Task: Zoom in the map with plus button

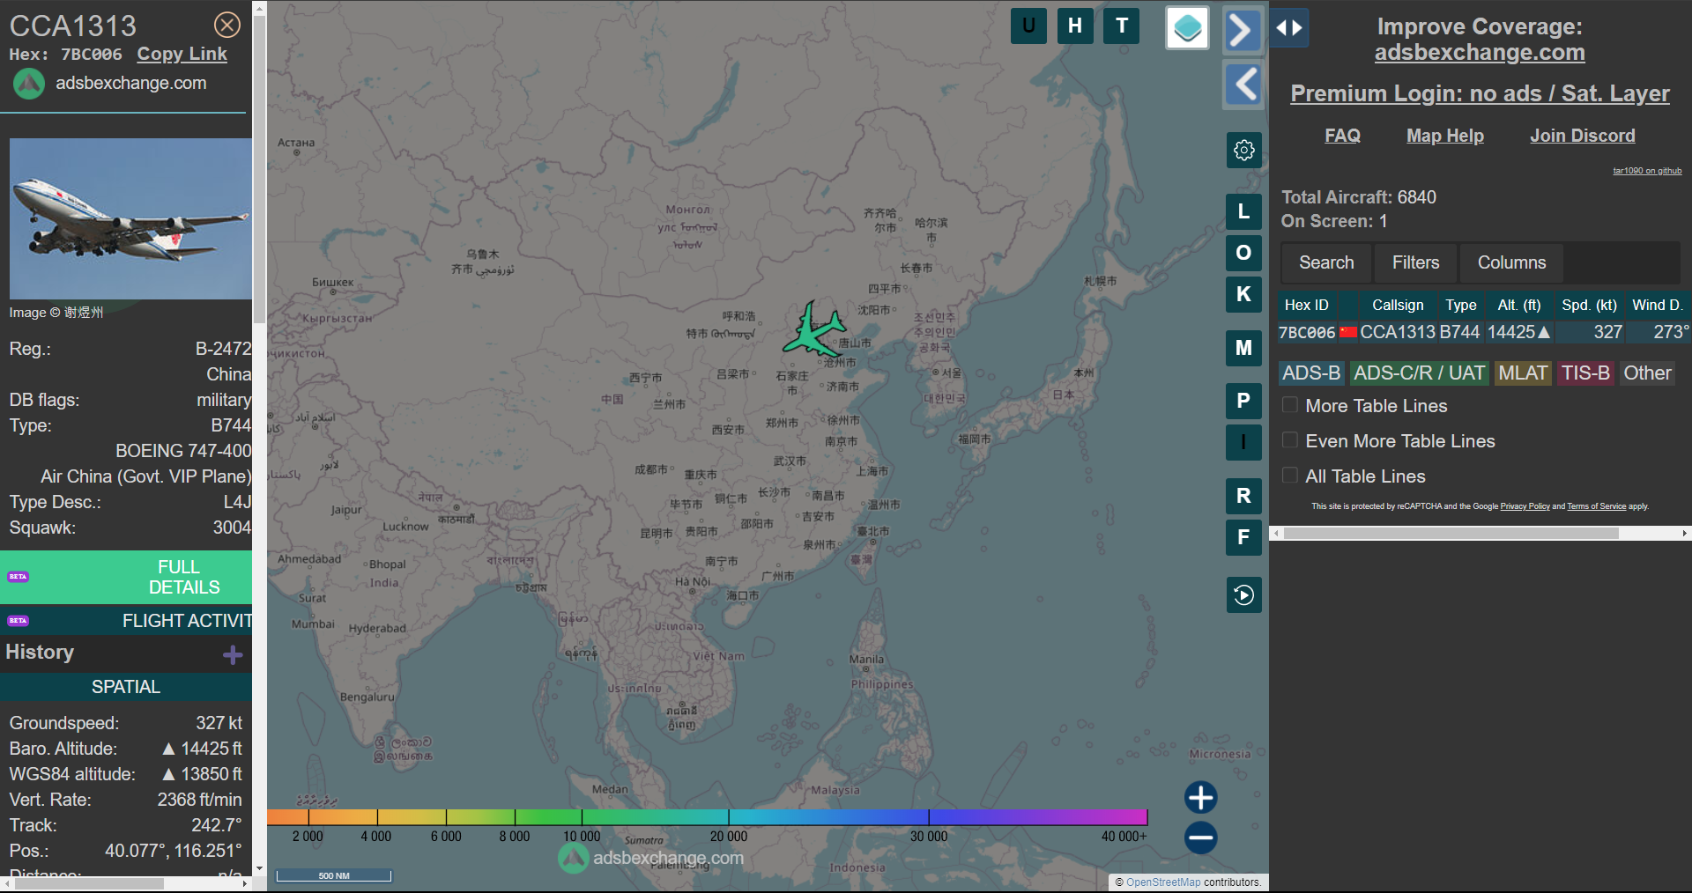Action: 1200,798
